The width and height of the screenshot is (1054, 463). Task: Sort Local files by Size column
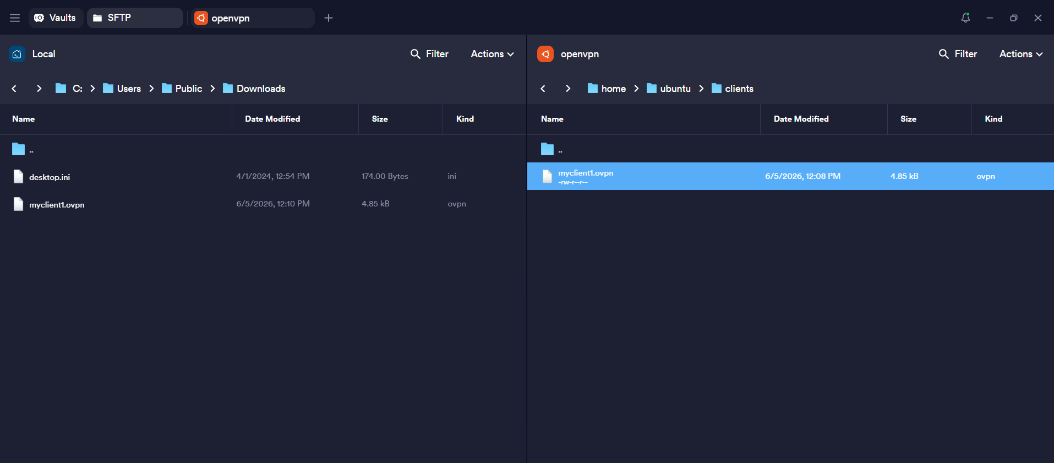pos(380,119)
